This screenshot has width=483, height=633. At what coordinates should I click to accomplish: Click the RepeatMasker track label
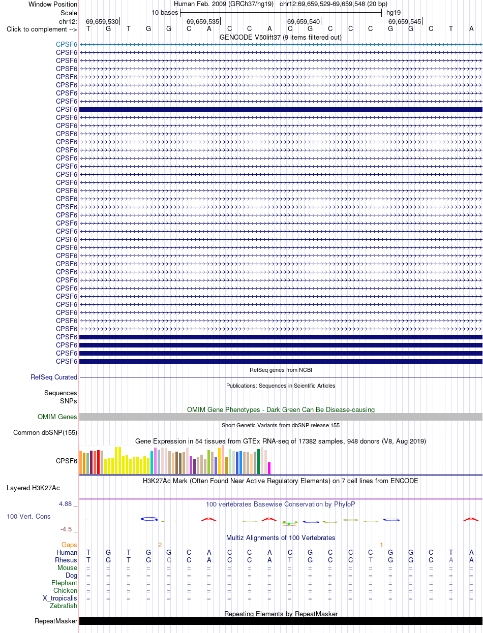click(56, 621)
